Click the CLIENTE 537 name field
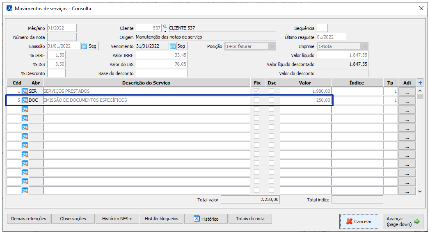The image size is (430, 233). click(x=222, y=28)
